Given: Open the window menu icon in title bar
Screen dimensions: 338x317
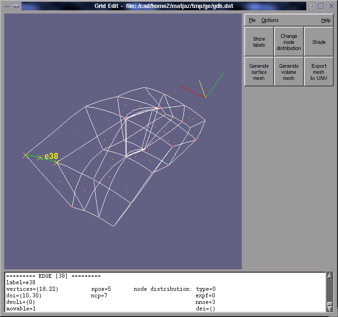Looking at the screenshot, I should (7, 6).
